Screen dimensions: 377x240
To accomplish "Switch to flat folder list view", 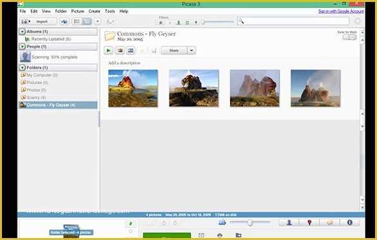I will tap(77, 21).
